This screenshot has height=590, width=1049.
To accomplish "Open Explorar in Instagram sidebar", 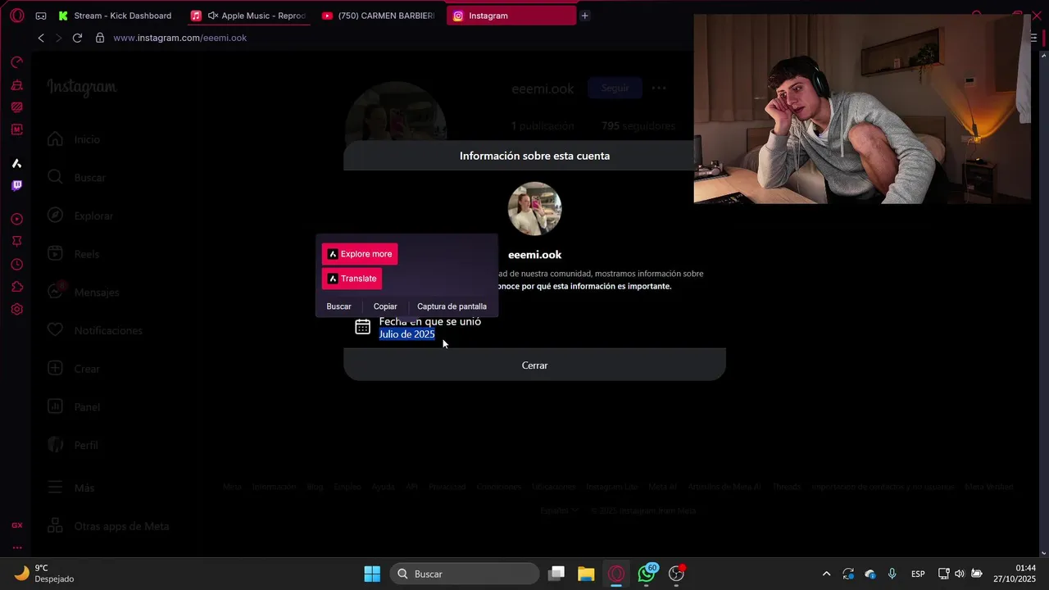I will pyautogui.click(x=80, y=216).
